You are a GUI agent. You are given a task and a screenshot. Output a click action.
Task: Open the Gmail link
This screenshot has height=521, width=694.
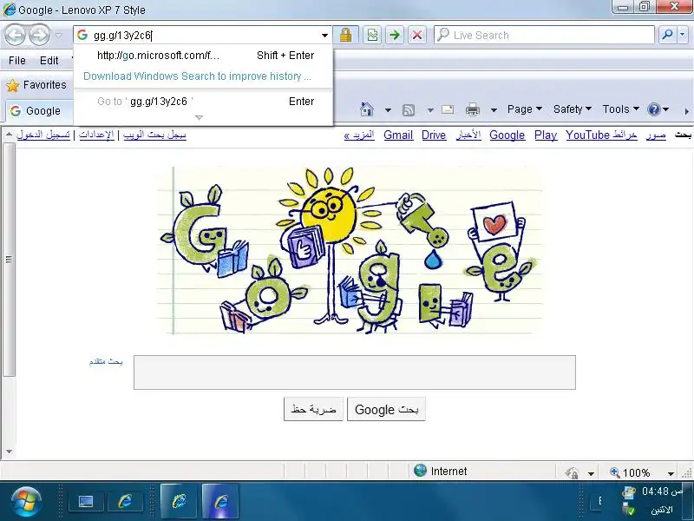398,135
